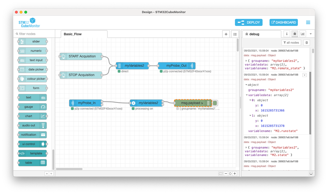Click the START Acquisition inject button
This screenshot has height=194, width=328.
[x=63, y=56]
